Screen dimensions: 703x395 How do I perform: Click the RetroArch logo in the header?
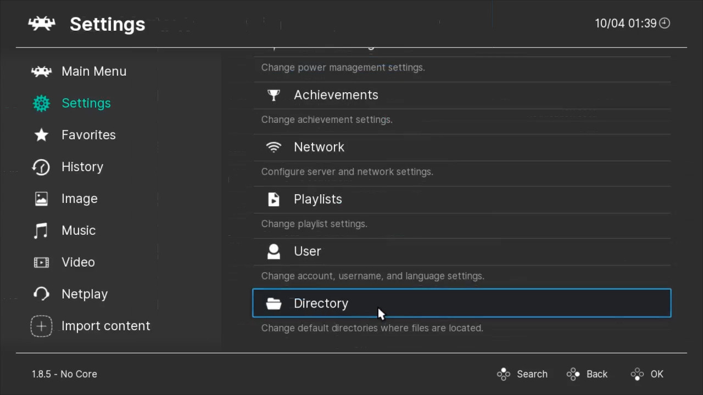[x=42, y=24]
